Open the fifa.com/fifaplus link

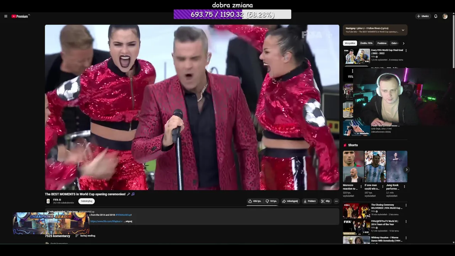pyautogui.click(x=106, y=222)
